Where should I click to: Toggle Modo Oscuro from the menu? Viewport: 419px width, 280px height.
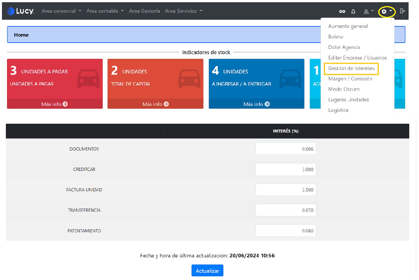(x=344, y=89)
